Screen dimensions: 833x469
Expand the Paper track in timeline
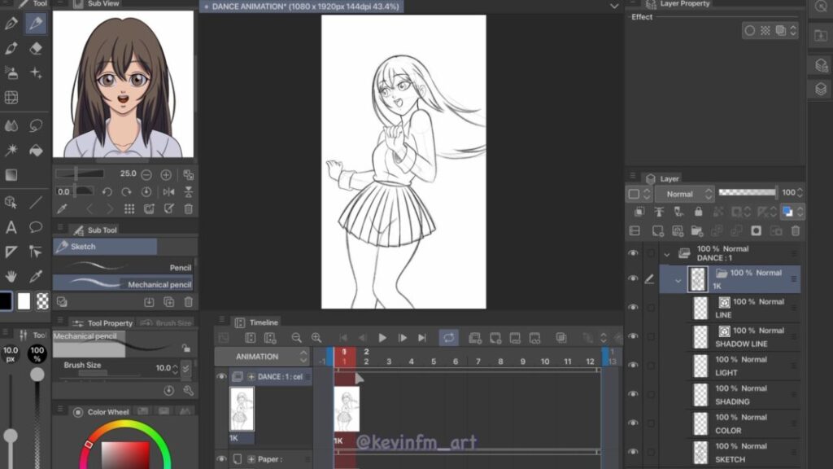tap(251, 459)
